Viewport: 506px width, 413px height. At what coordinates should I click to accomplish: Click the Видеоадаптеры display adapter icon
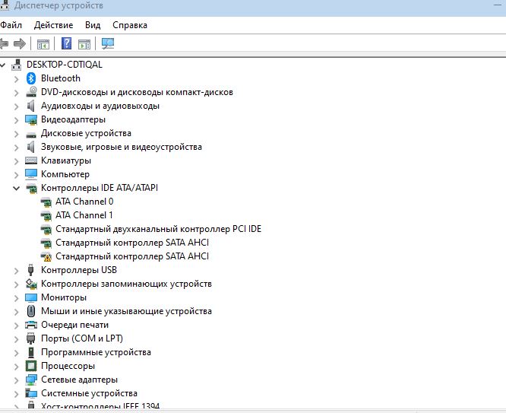(31, 119)
